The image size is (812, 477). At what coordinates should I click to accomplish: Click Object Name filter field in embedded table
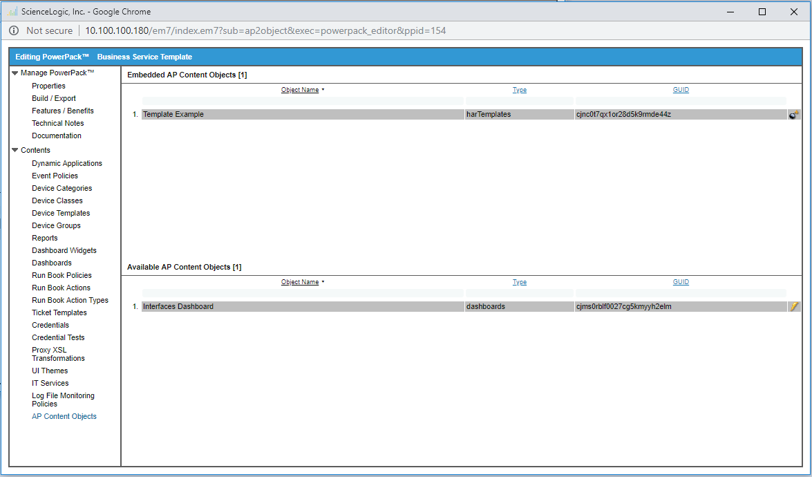coord(303,101)
